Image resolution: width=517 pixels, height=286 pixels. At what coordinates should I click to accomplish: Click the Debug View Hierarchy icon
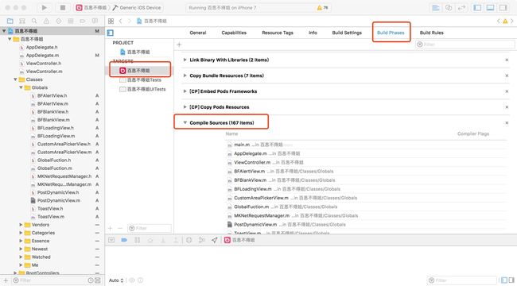(x=189, y=240)
